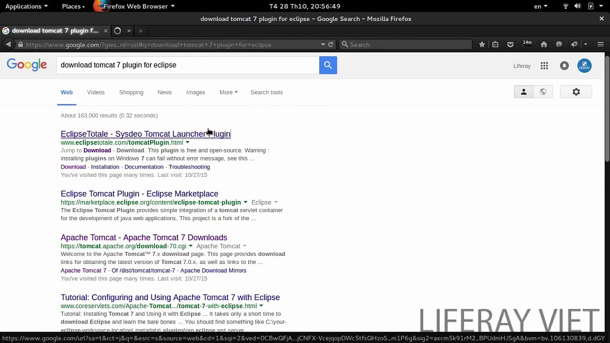Open the volume indicator in top bar

[578, 6]
